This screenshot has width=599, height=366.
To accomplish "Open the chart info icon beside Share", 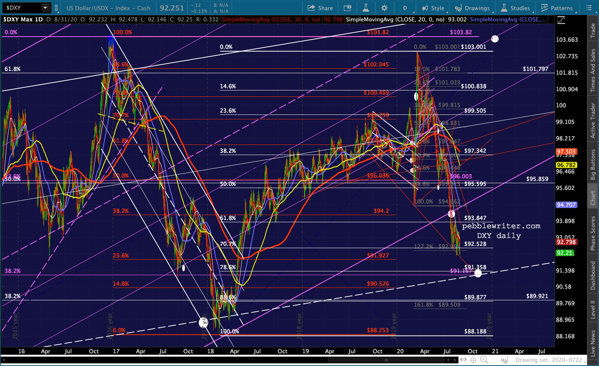I will tap(348, 8).
